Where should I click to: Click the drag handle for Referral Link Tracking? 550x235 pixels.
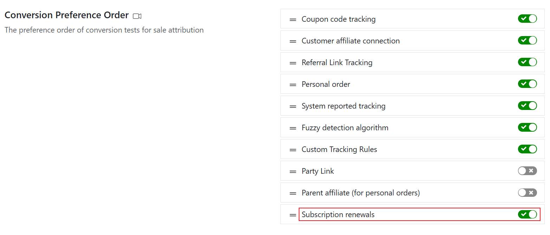click(293, 63)
